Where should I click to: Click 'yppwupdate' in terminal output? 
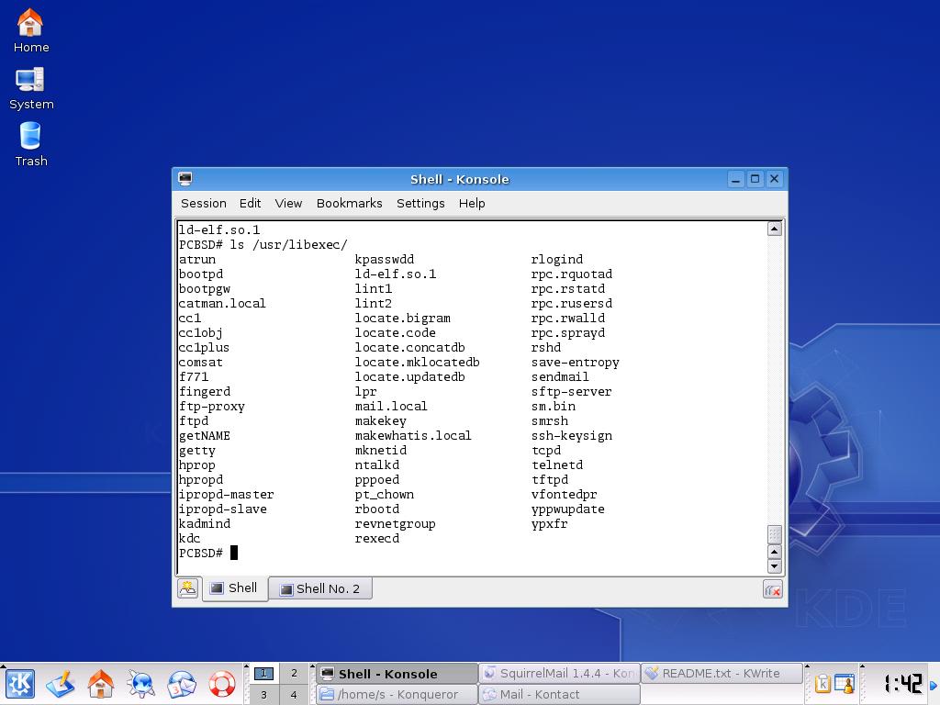click(567, 509)
